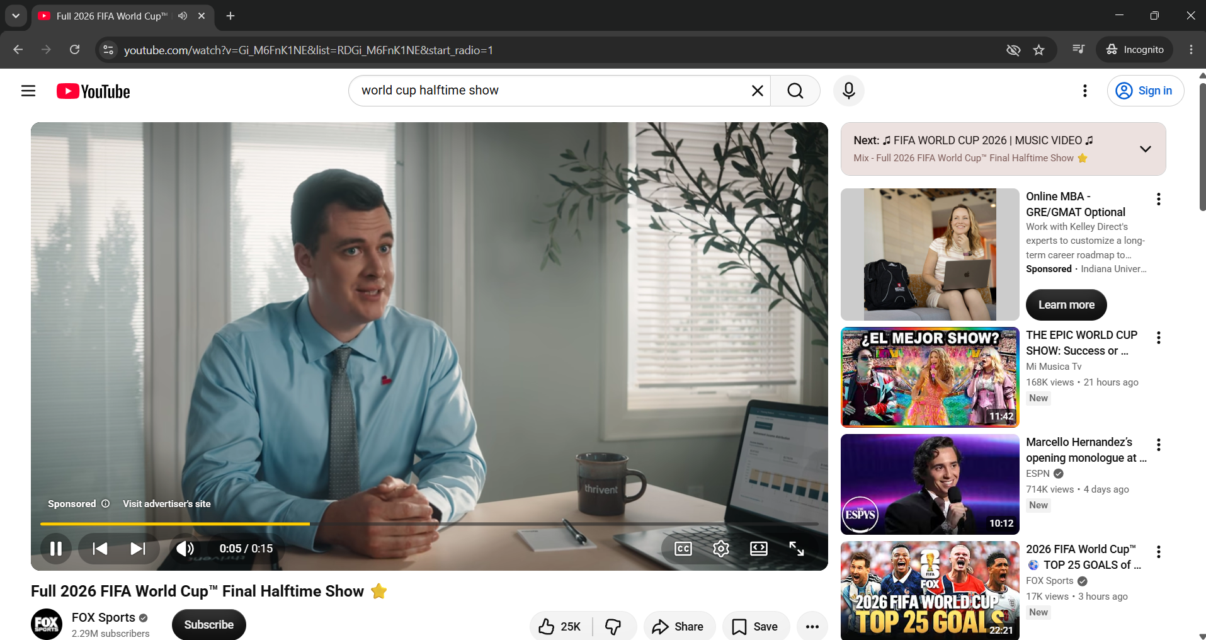Viewport: 1206px width, 640px height.
Task: Open the FOX Sports channel name link
Action: tap(103, 617)
